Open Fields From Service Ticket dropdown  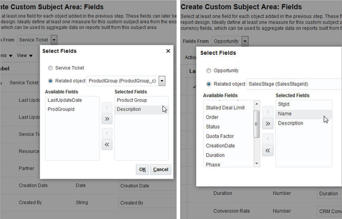54,40
